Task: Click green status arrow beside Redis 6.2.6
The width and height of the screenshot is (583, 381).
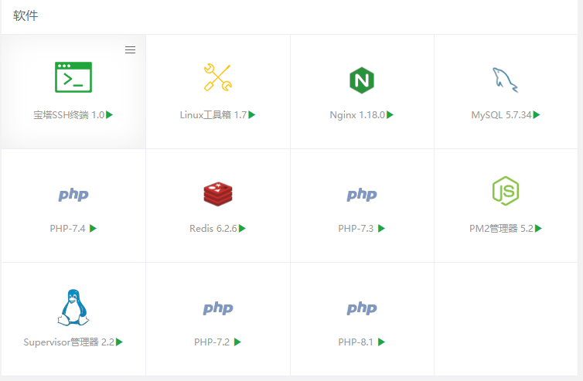Action: pyautogui.click(x=243, y=228)
